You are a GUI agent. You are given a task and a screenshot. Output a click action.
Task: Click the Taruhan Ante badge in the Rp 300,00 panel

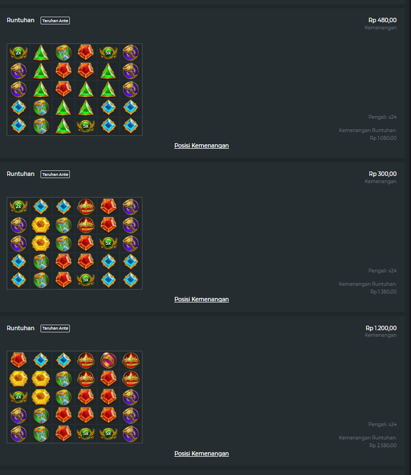[x=55, y=174]
